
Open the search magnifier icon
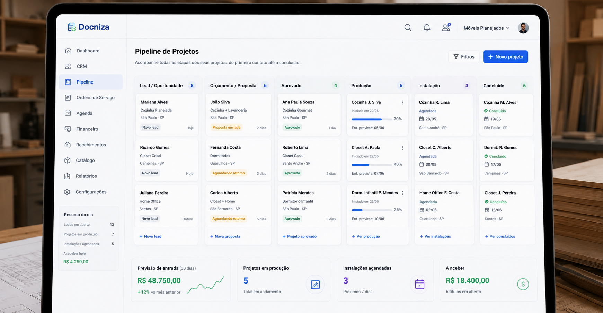pyautogui.click(x=408, y=28)
